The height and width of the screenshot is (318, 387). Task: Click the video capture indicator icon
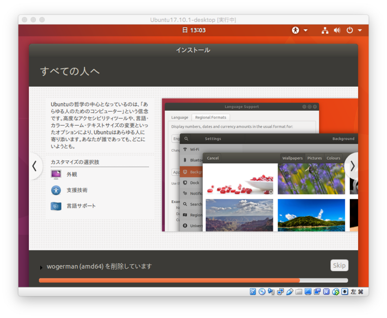tap(317, 291)
